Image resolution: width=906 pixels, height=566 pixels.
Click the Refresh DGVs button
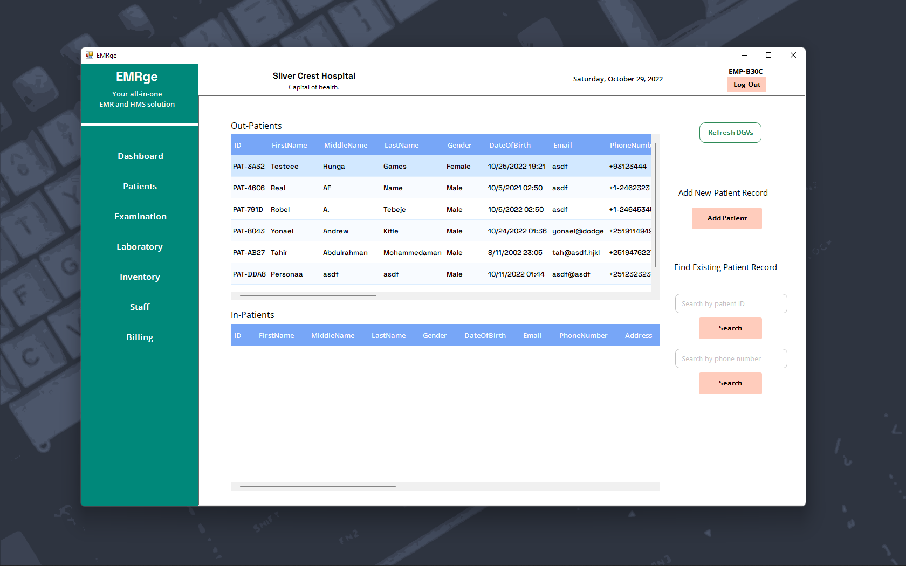pyautogui.click(x=730, y=133)
